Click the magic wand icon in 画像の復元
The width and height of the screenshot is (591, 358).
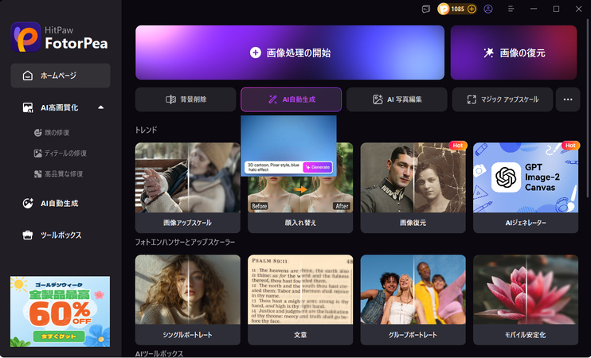pyautogui.click(x=488, y=53)
